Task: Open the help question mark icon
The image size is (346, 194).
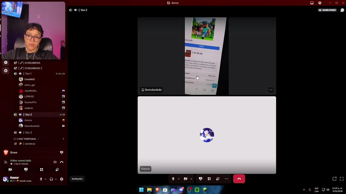Action: pyautogui.click(x=320, y=3)
